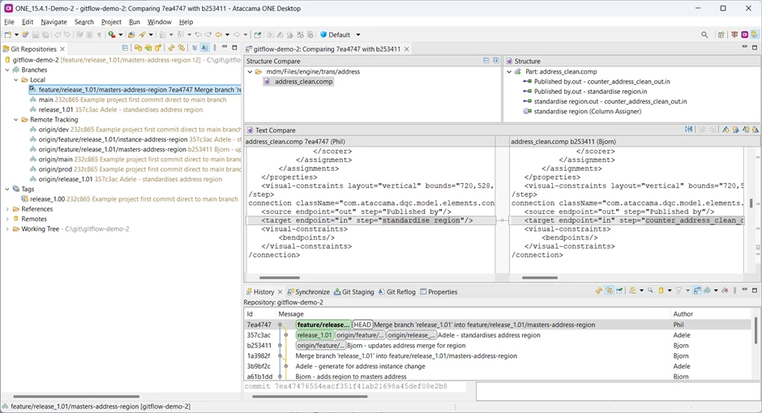
Task: Switch to the Synchronize tab
Action: tap(308, 292)
